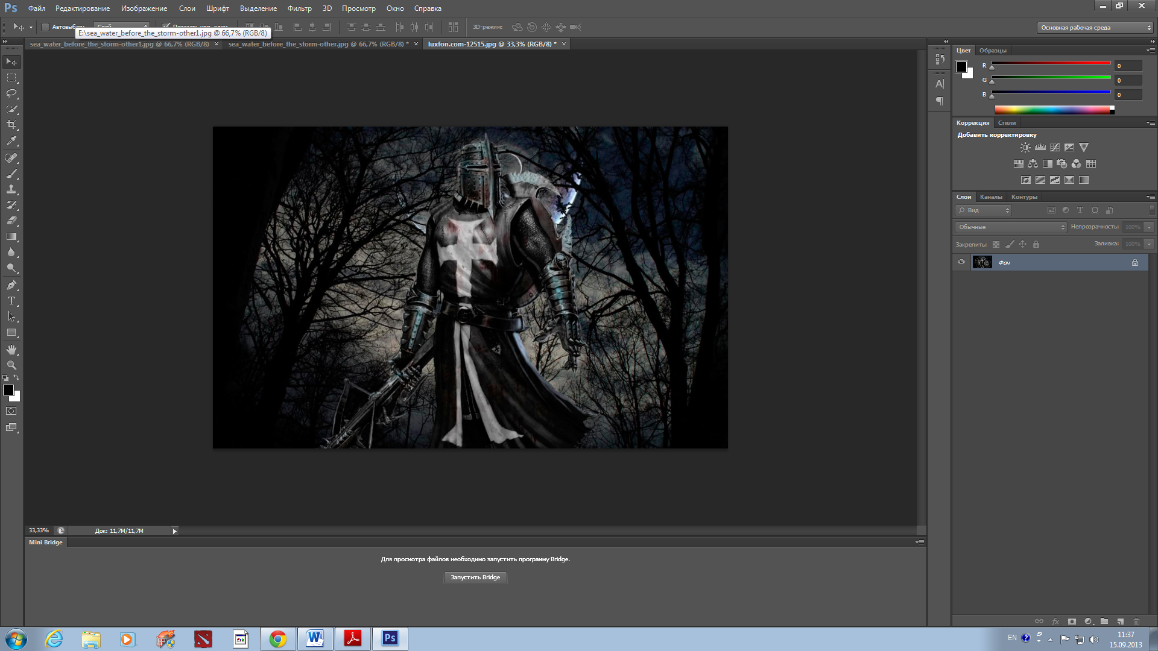Open the Layers panel flyout menu
Image resolution: width=1158 pixels, height=651 pixels.
(x=1151, y=197)
